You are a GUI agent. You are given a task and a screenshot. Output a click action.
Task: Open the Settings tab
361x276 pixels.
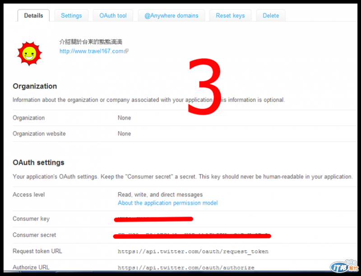[x=71, y=15]
